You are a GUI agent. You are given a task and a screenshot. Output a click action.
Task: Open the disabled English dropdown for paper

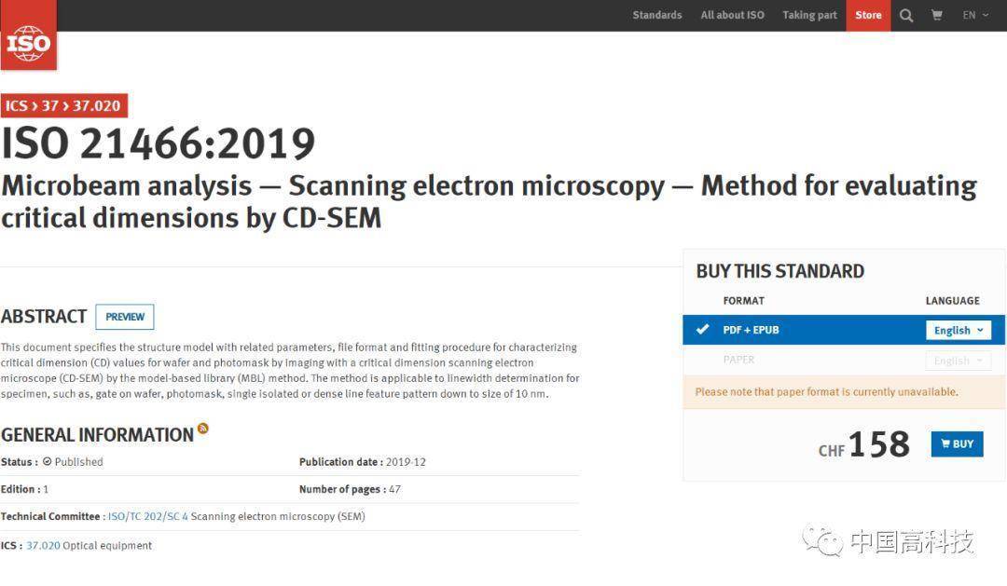coord(958,361)
